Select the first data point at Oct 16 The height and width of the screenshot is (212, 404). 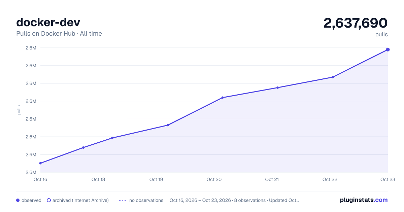(40, 163)
